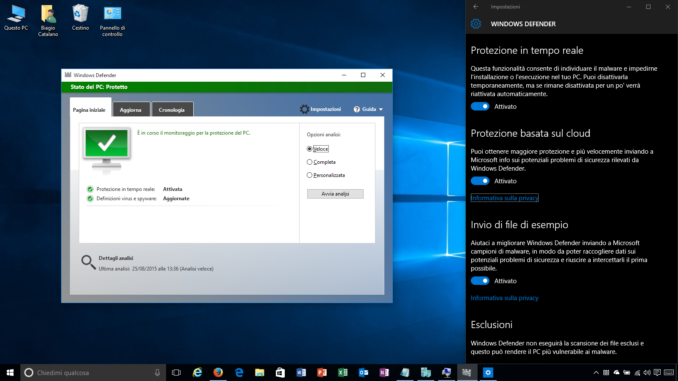Click the Ultima analisi date text

point(156,269)
